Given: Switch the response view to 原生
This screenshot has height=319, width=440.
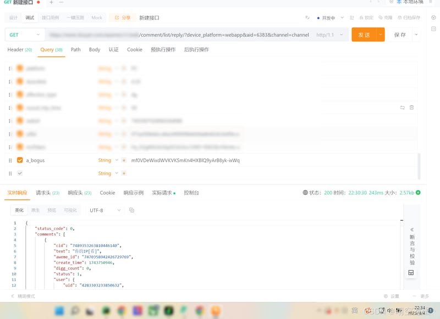Looking at the screenshot, I should click(x=35, y=210).
